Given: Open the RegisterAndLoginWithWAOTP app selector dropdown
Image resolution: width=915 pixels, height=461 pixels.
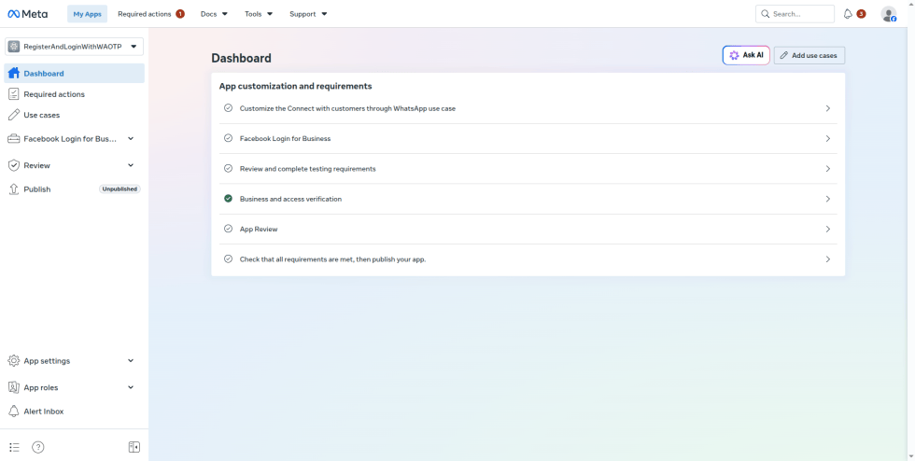Looking at the screenshot, I should tap(74, 47).
